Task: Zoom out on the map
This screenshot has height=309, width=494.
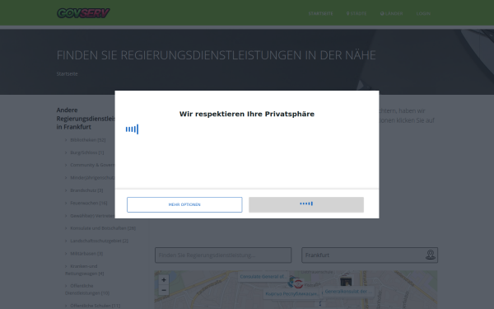Action: pos(164,290)
